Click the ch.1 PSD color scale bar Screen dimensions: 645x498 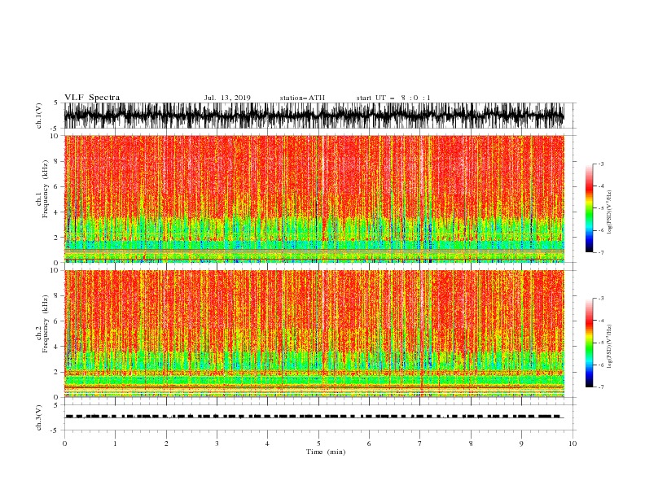click(590, 208)
